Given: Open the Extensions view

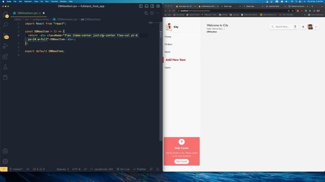Looking at the screenshot, I should 6,56.
